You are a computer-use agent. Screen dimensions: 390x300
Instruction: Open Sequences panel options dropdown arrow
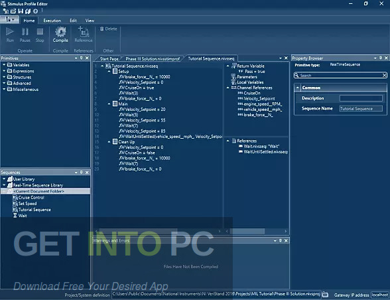click(x=76, y=173)
